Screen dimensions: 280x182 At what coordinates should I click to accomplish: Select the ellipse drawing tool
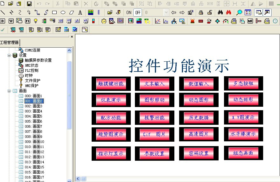pos(63,13)
